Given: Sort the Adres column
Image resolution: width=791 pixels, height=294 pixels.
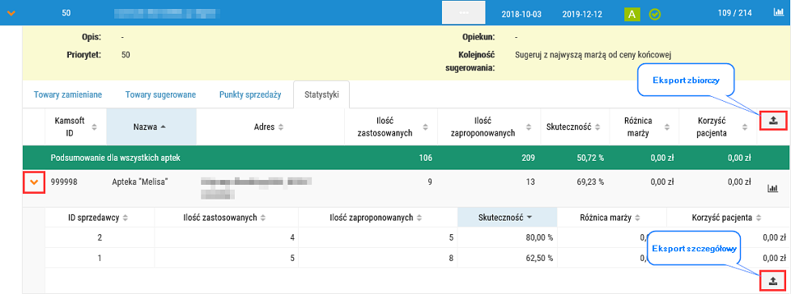Looking at the screenshot, I should 281,127.
